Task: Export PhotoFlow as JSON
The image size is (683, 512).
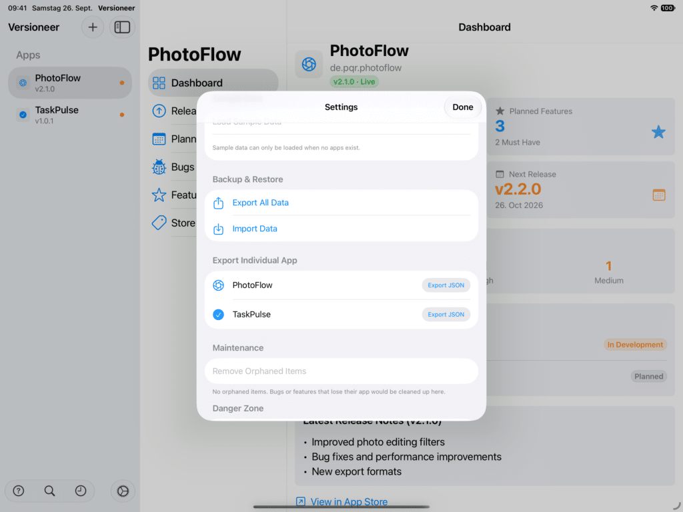Action: 446,285
